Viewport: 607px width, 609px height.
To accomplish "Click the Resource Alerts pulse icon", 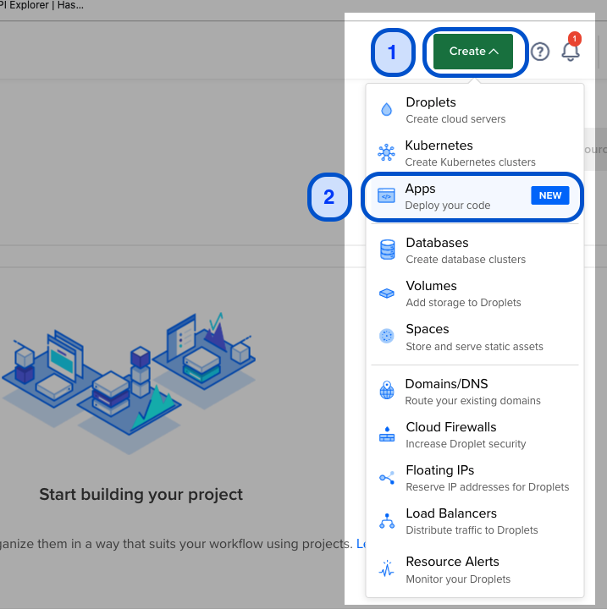I will 387,568.
